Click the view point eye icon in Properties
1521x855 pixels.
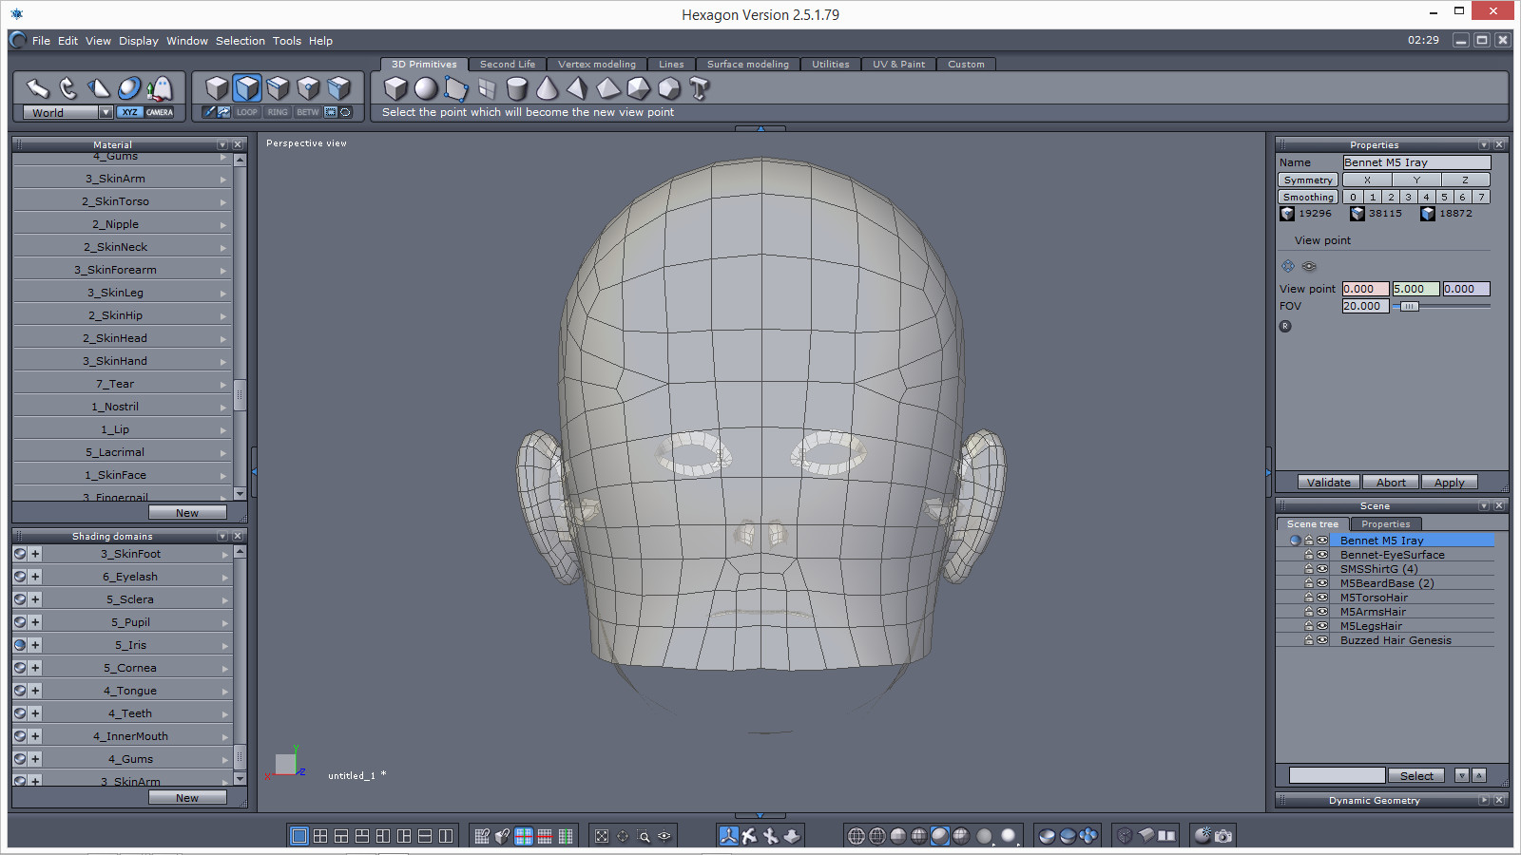[1309, 266]
